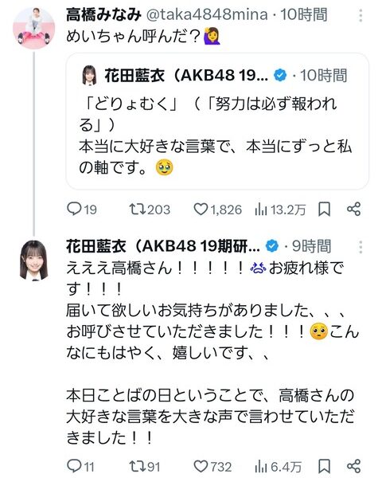Image resolution: width=382 pixels, height=478 pixels.
Task: Like the tweet with 1,826 likes
Action: pyautogui.click(x=201, y=209)
